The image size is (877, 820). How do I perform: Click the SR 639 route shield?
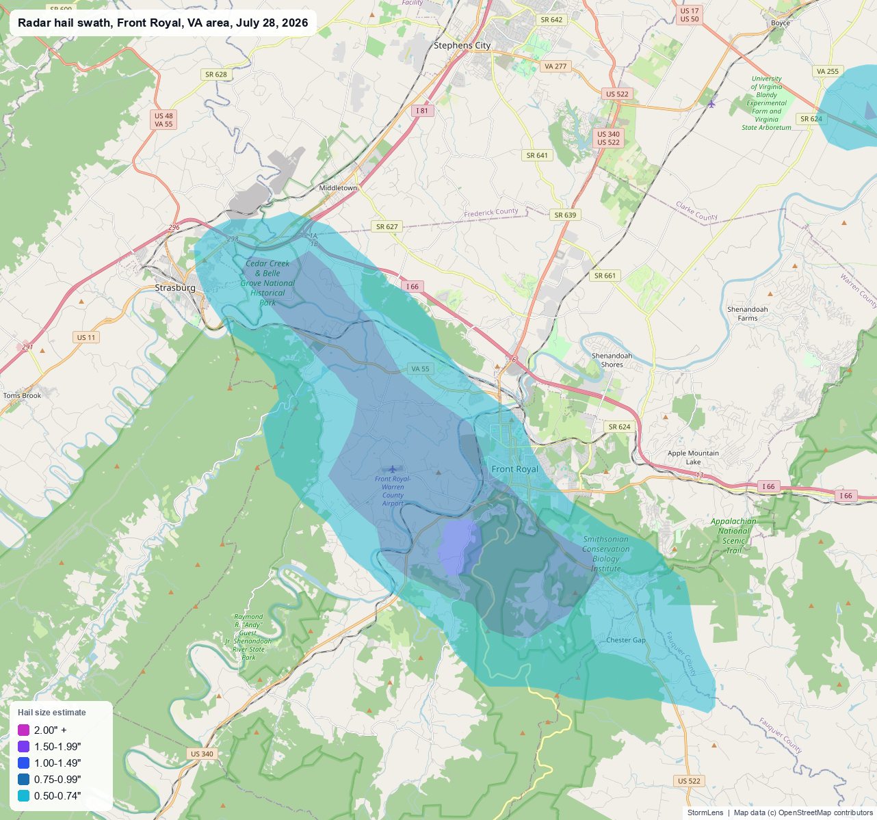coord(565,215)
